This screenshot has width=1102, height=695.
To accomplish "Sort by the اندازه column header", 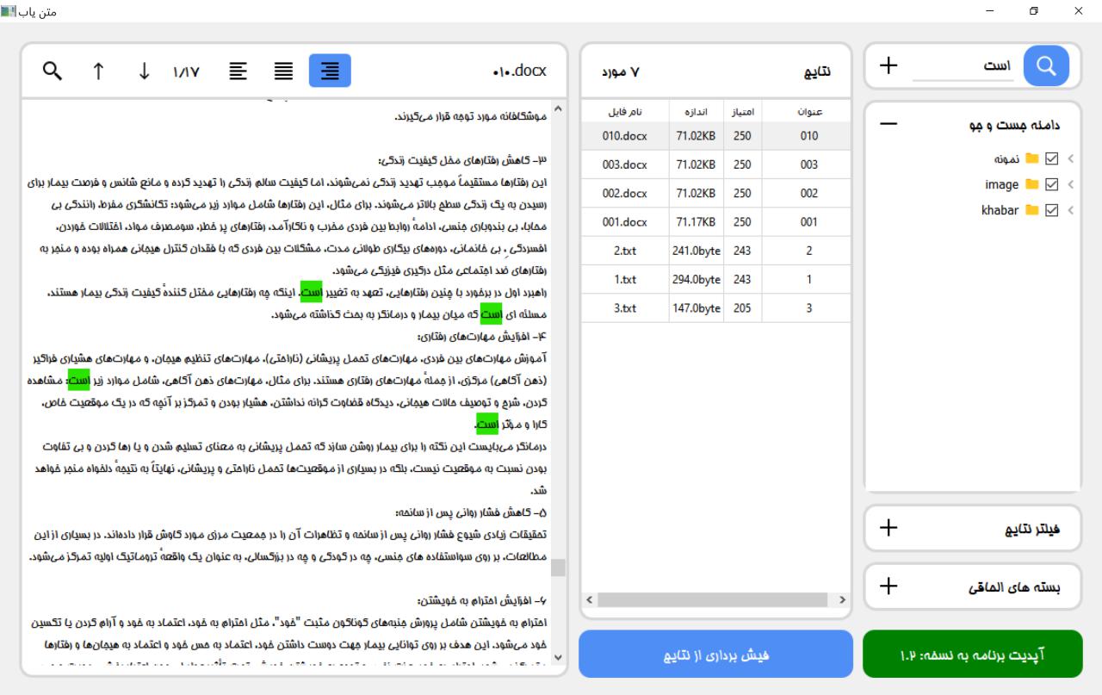I will [x=695, y=112].
